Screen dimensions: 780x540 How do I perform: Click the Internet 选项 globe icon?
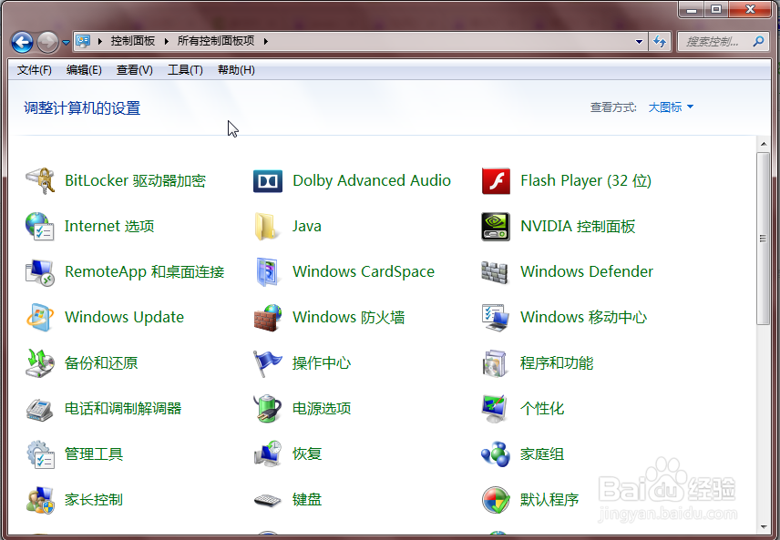coord(40,226)
